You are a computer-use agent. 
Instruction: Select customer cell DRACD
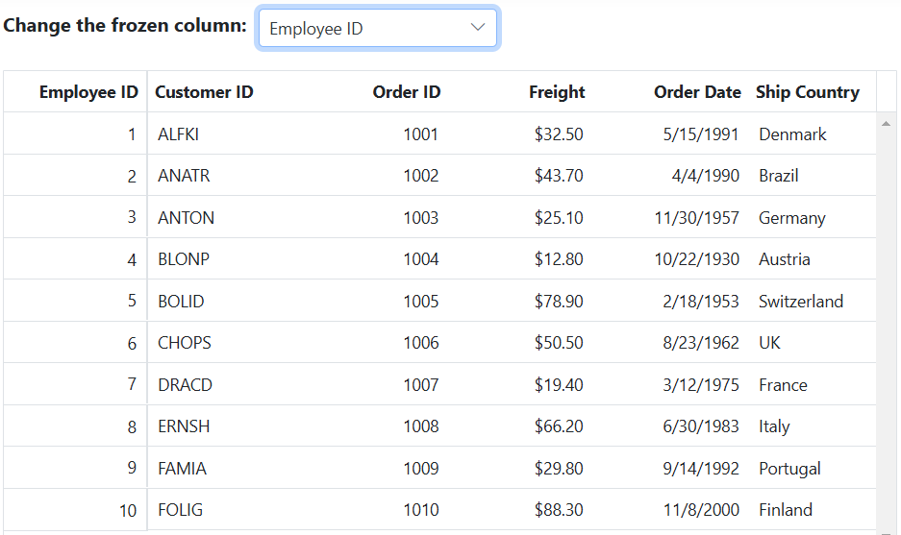(x=185, y=384)
